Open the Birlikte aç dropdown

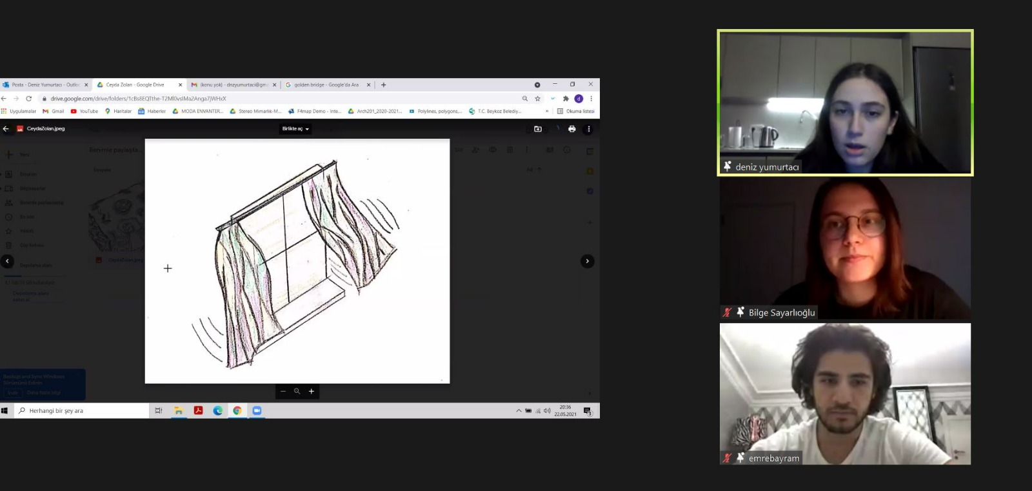[x=295, y=129]
